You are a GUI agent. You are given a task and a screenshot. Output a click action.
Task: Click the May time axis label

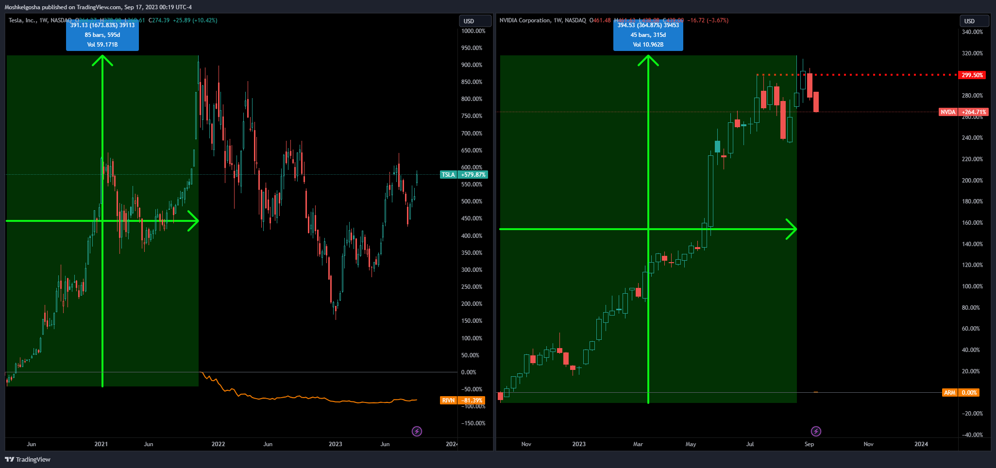[x=691, y=444]
